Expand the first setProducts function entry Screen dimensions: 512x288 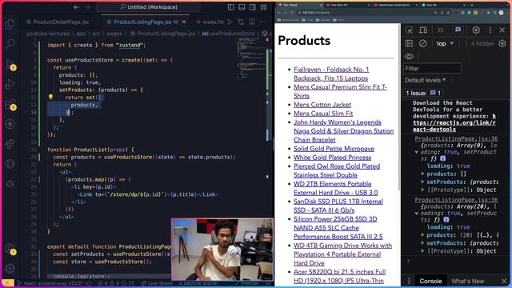422,182
